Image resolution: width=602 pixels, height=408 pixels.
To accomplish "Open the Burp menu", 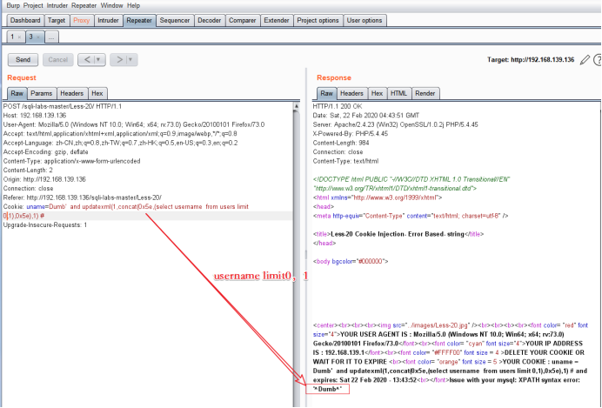I will 13,5.
